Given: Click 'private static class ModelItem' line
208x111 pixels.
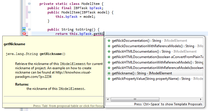Looking at the screenshot, I should coord(71,4).
